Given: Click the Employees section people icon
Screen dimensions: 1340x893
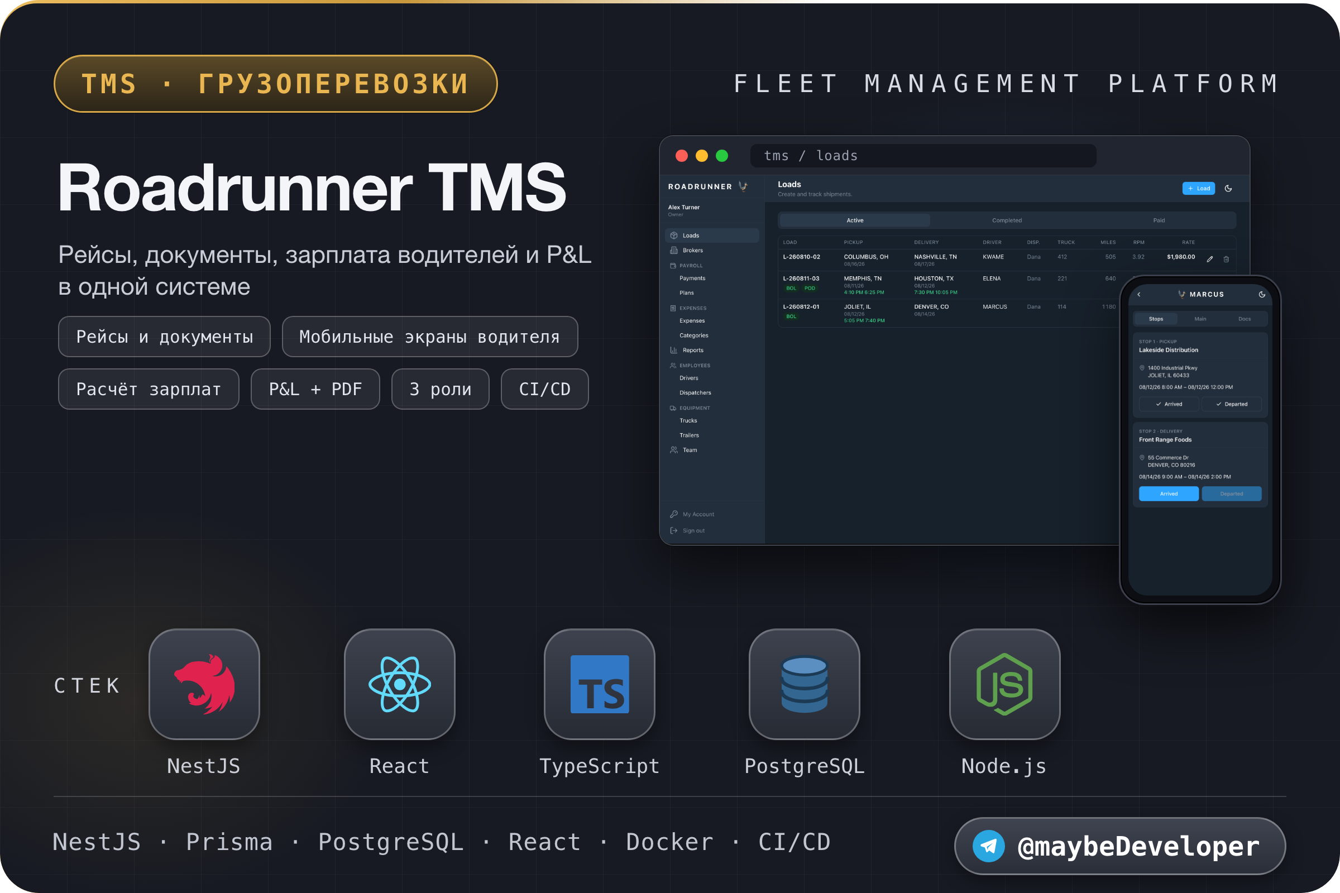Looking at the screenshot, I should click(x=673, y=366).
